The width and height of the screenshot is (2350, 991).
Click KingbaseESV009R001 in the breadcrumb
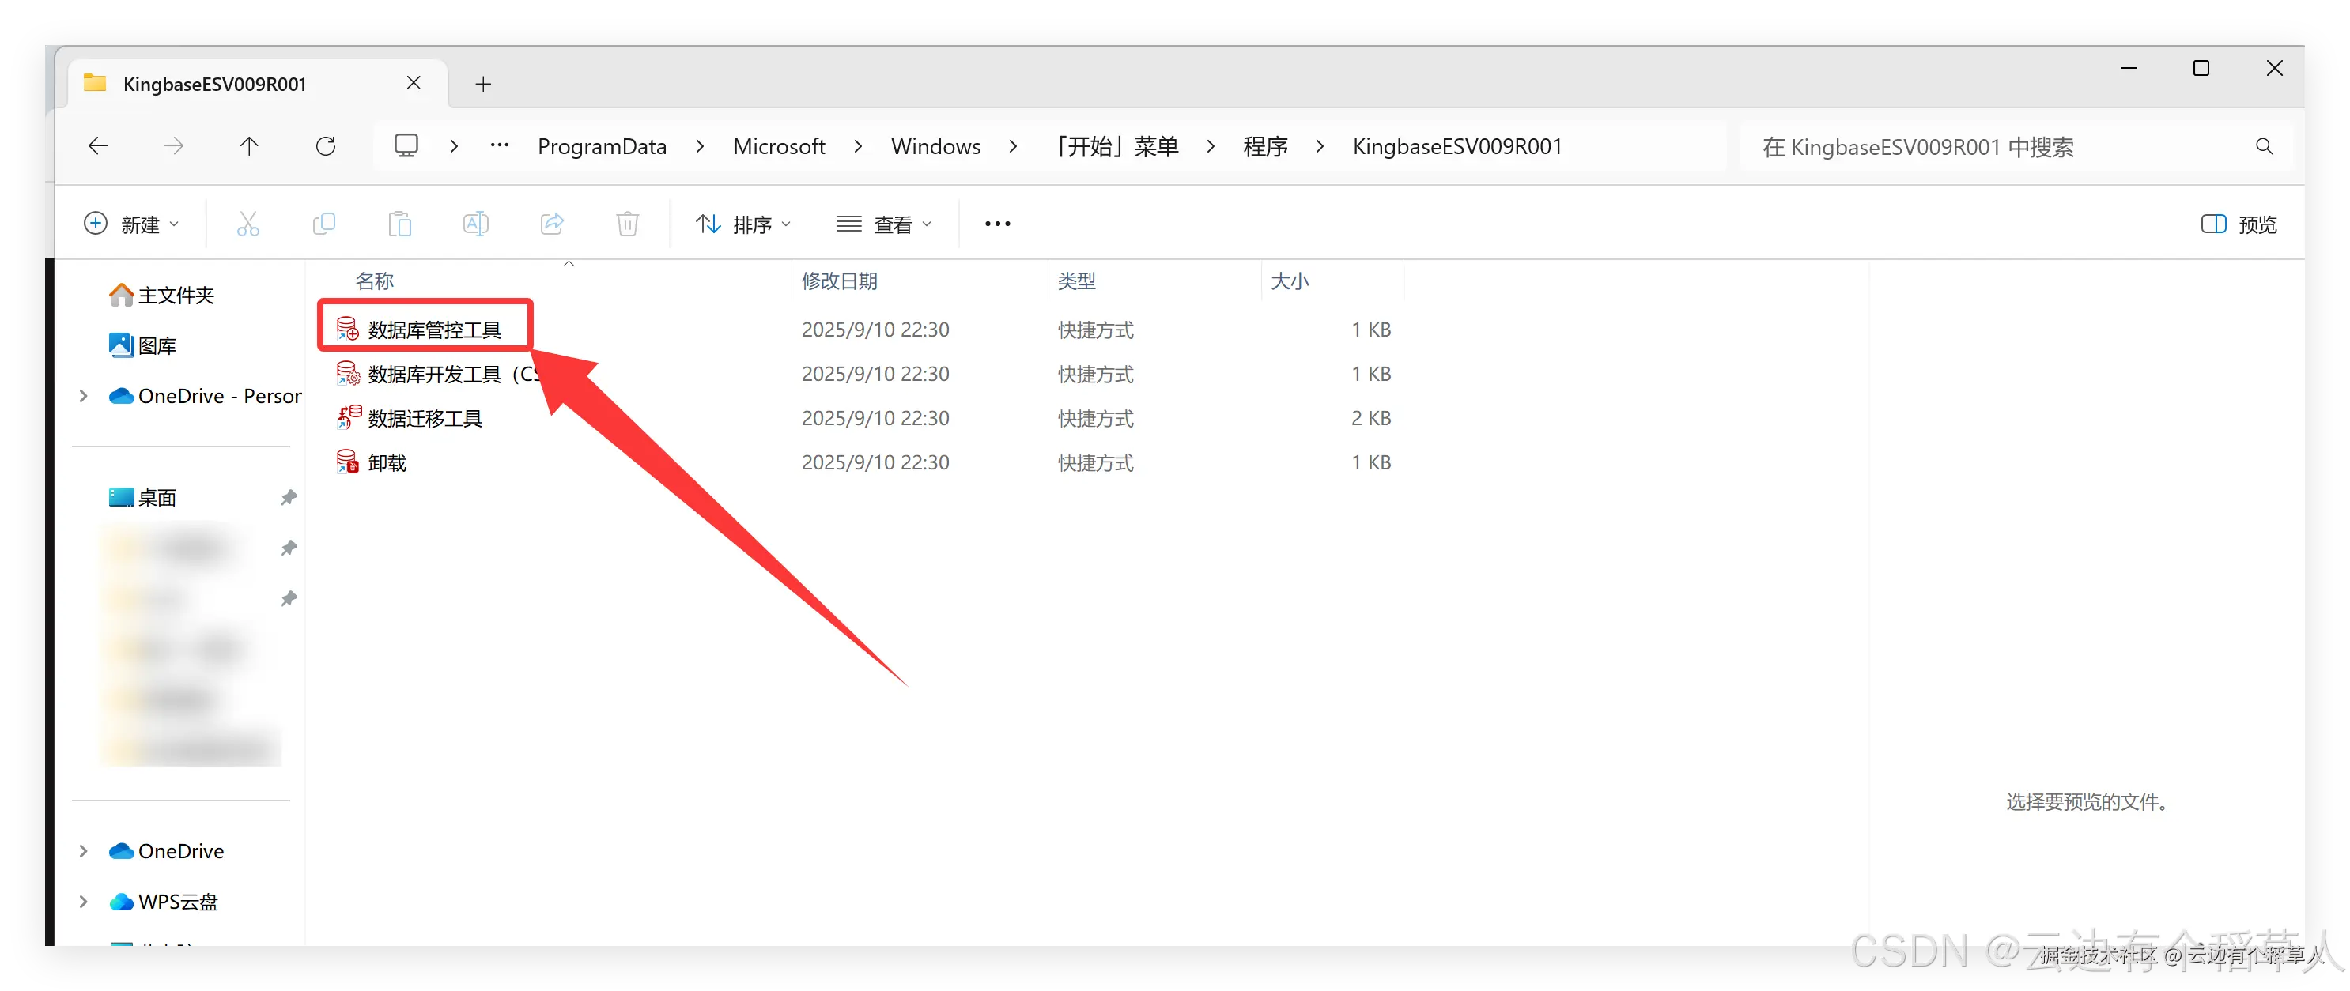pyautogui.click(x=1457, y=147)
